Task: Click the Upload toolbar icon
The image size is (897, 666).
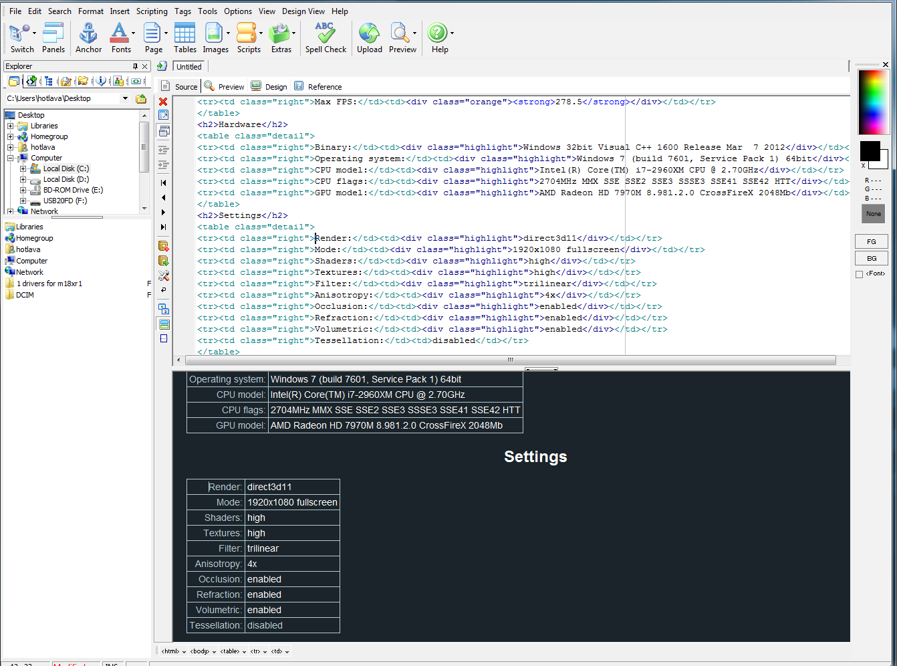Action: coord(369,38)
